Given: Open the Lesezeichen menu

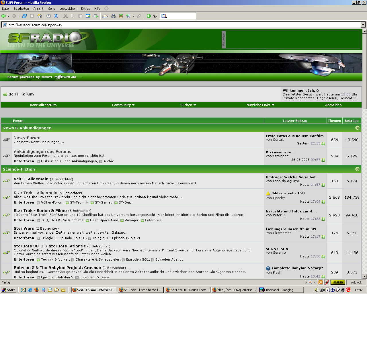Looking at the screenshot, I should click(x=68, y=9).
